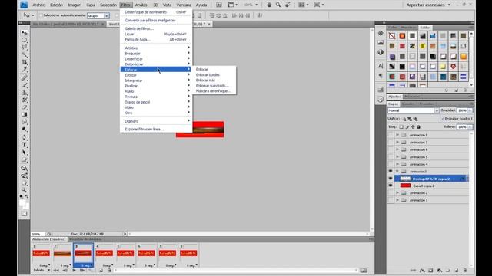Select the Eraser tool
This screenshot has width=492, height=276.
click(24, 107)
